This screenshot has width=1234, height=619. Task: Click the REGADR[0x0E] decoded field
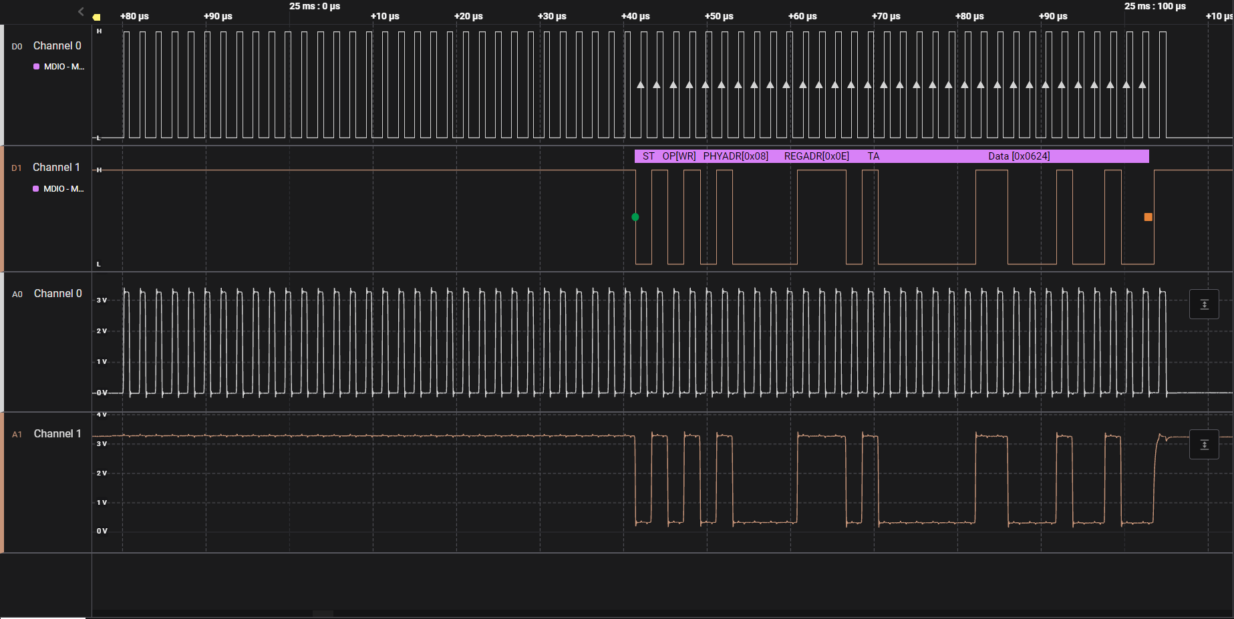(816, 156)
